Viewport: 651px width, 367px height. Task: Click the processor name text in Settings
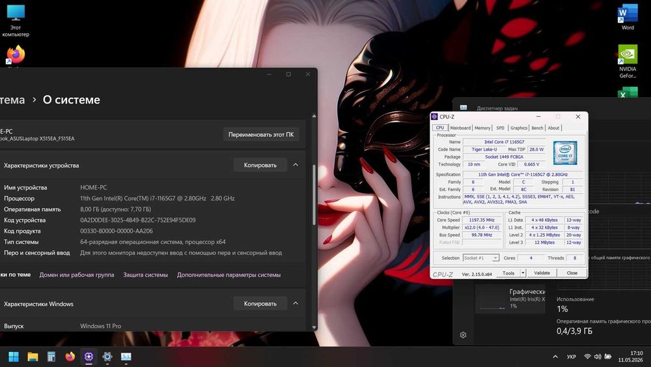pyautogui.click(x=158, y=198)
